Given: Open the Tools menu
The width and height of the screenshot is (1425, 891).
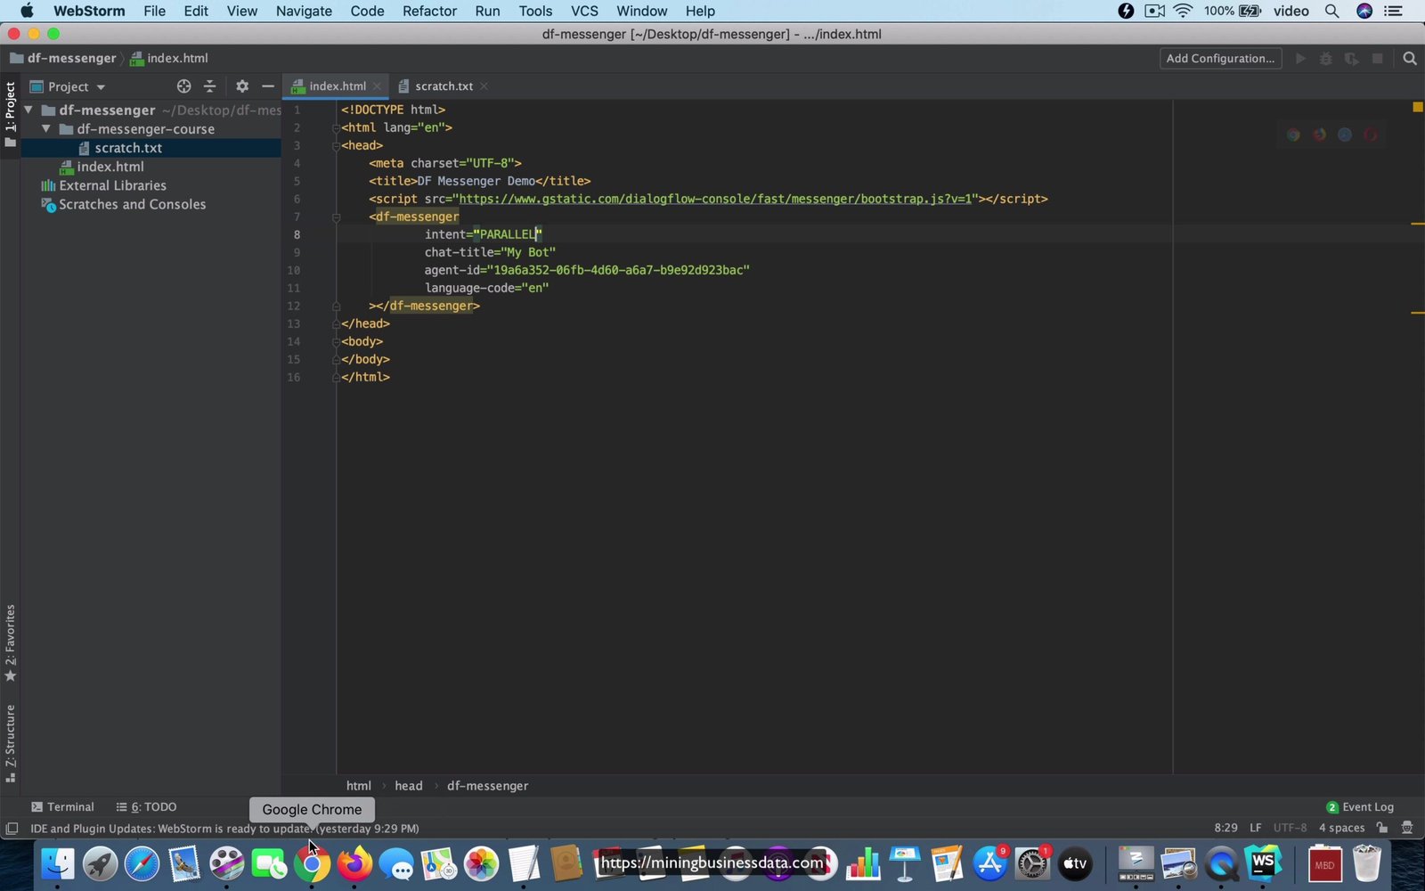Looking at the screenshot, I should (535, 11).
